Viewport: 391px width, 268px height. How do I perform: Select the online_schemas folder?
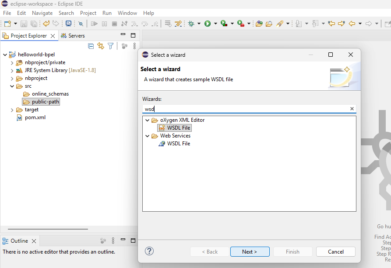(46, 94)
